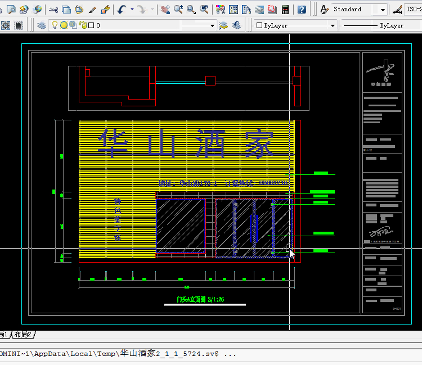Click the Layer Previous icon

click(x=236, y=25)
